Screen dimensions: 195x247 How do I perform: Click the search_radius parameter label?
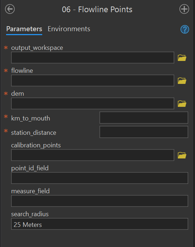click(x=30, y=214)
